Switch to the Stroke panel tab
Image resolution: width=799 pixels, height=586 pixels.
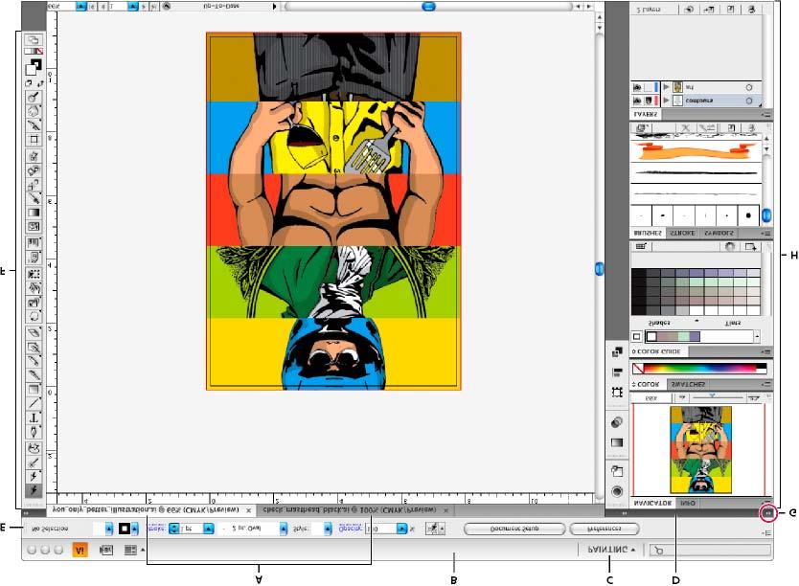(682, 234)
